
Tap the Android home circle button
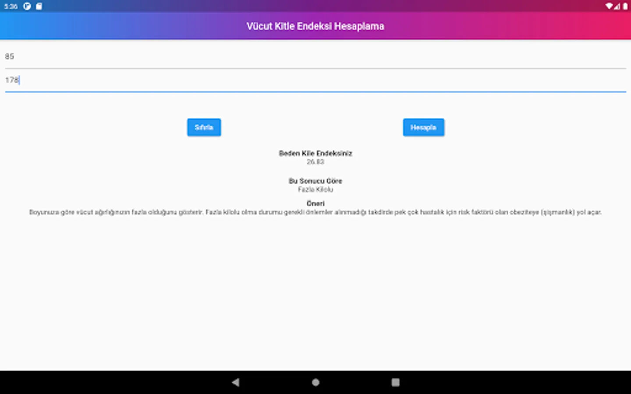(315, 382)
